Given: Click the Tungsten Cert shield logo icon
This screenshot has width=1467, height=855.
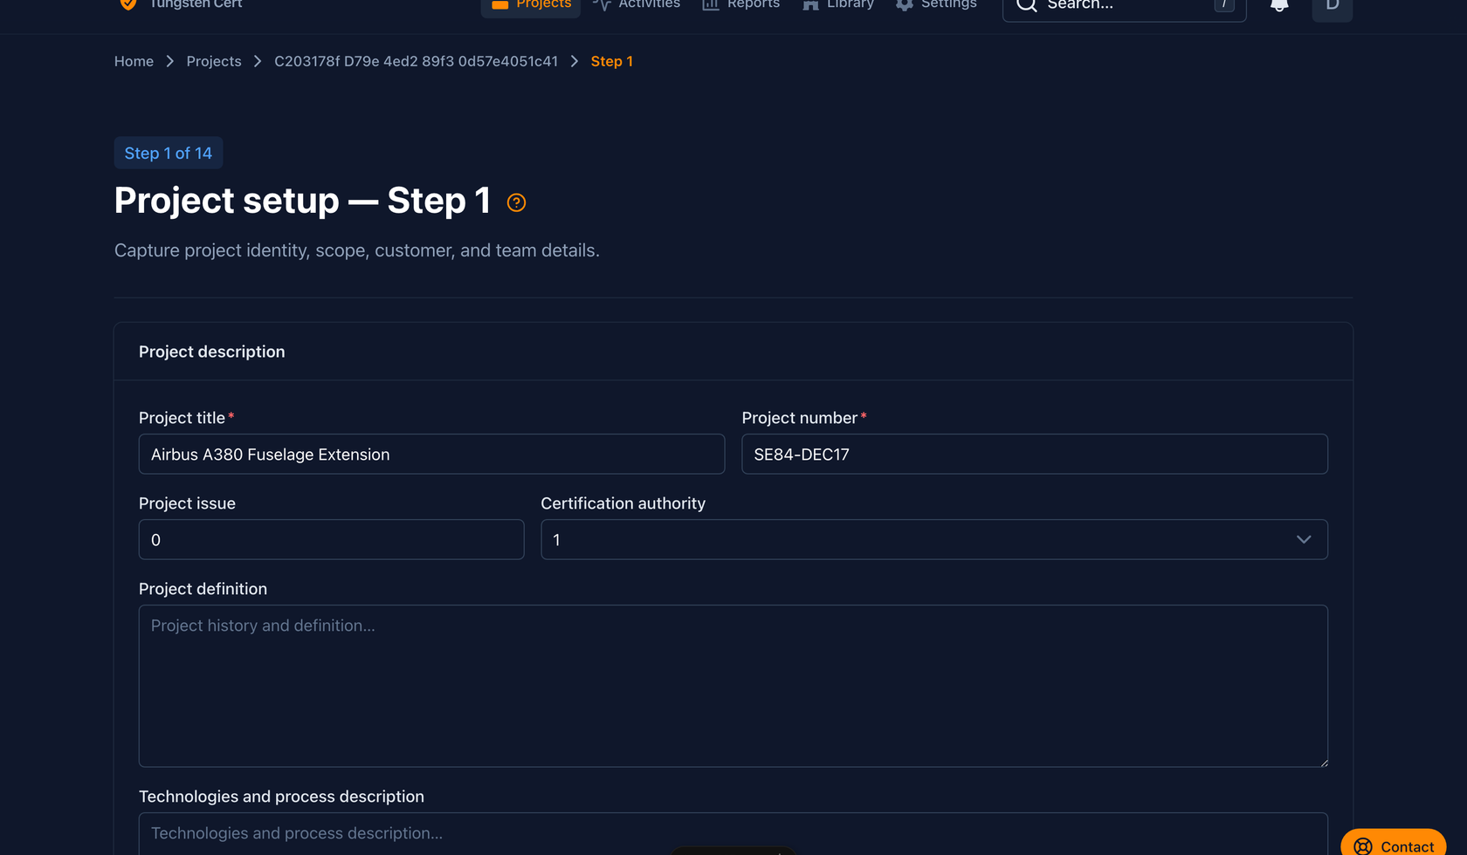Looking at the screenshot, I should (127, 3).
